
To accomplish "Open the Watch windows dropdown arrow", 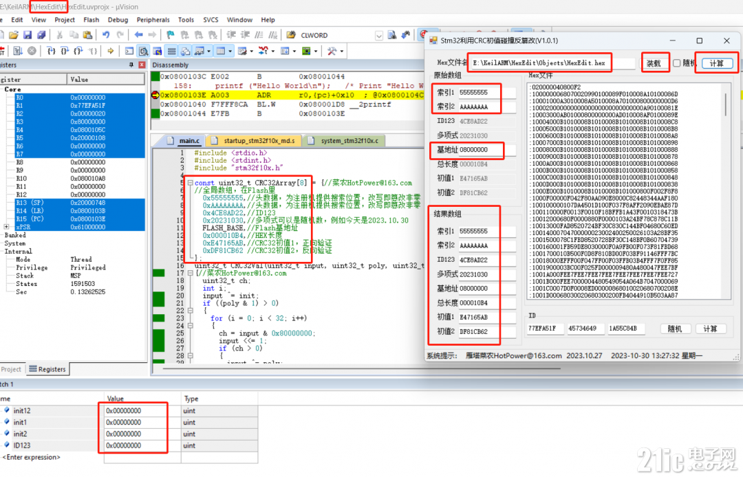I will [208, 51].
